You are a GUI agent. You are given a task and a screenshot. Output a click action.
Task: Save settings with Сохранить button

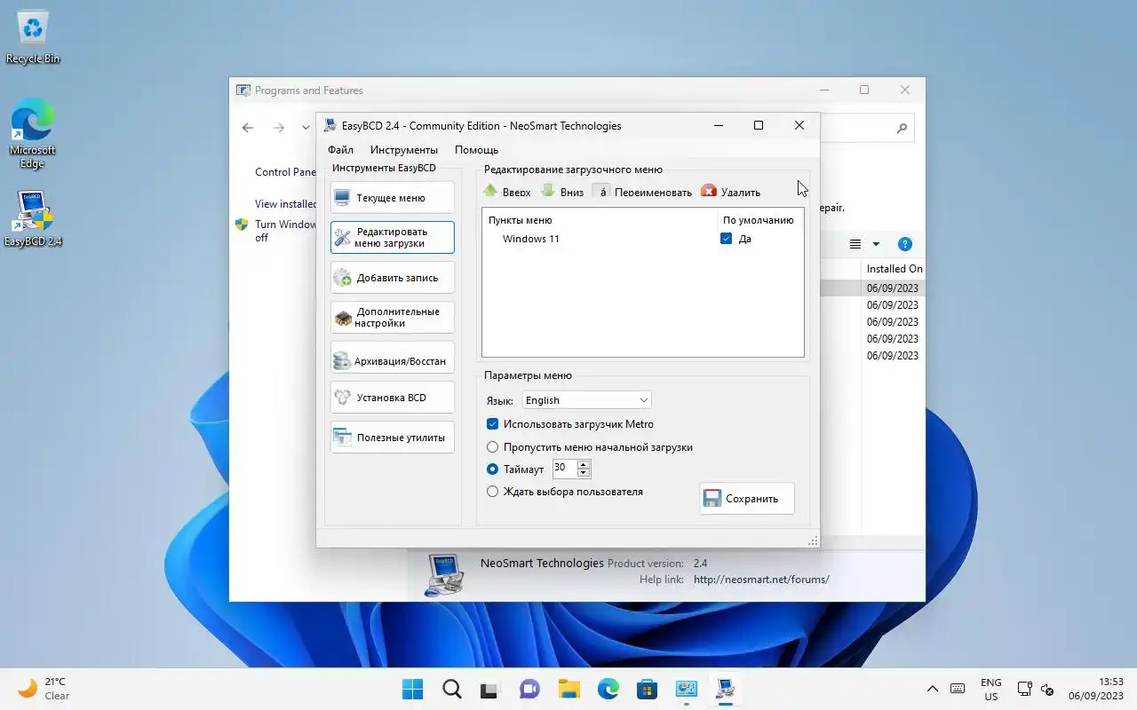[x=747, y=499]
